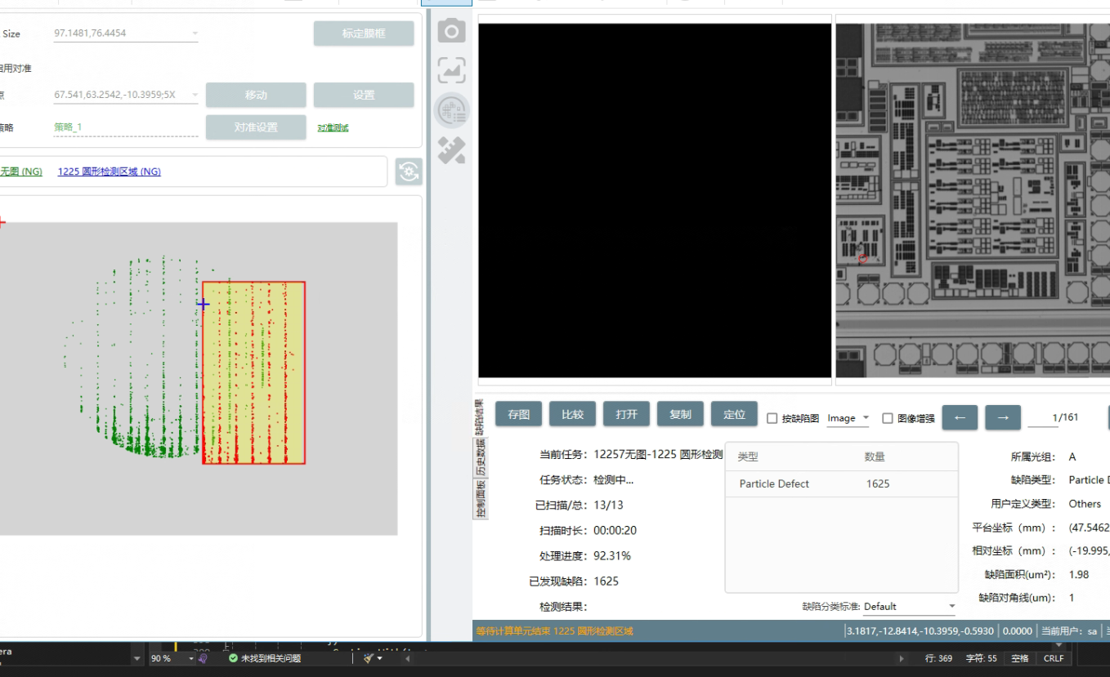Screen dimensions: 1110x677
Task: Click the CRLF line ending indicator
Action: [x=1054, y=658]
